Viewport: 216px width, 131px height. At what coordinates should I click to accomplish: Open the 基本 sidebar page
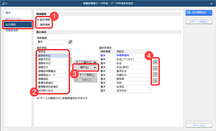click(x=8, y=13)
